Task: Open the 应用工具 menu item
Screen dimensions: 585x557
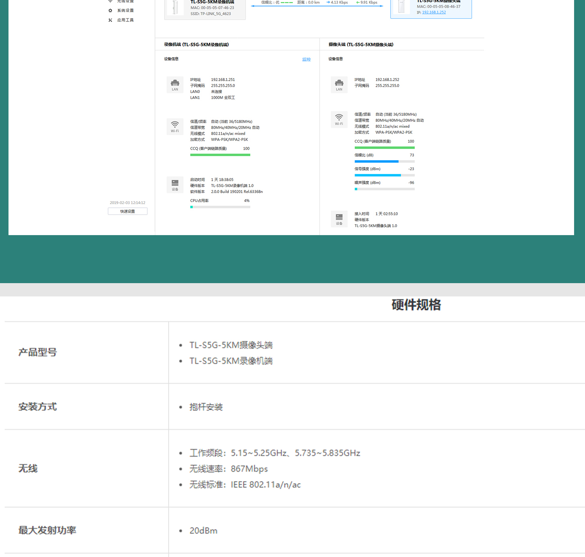Action: click(x=125, y=20)
